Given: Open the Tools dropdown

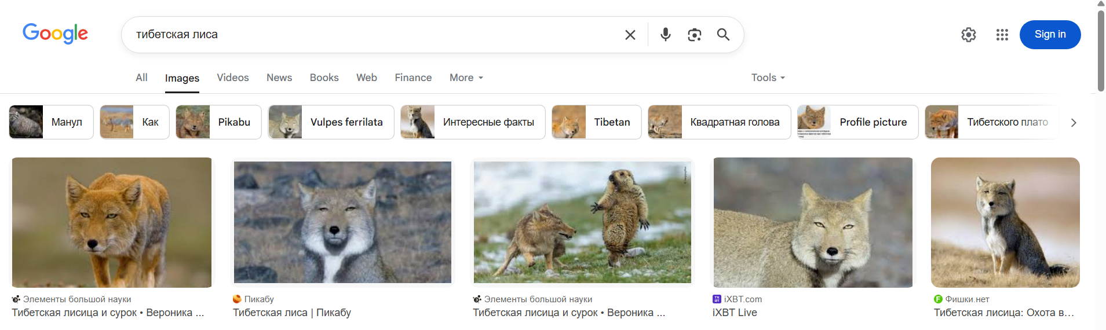Looking at the screenshot, I should [x=768, y=78].
